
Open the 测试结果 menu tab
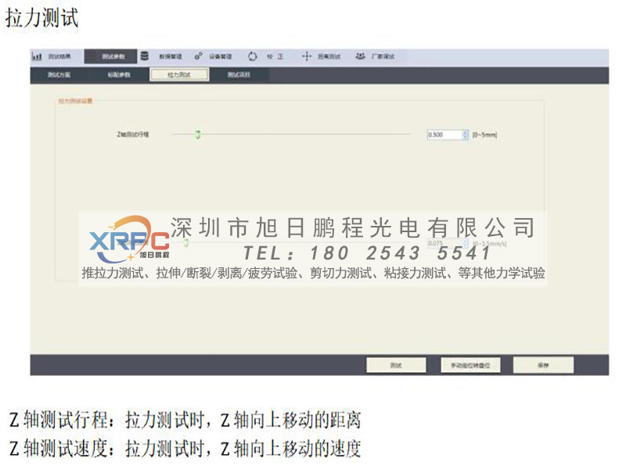point(59,56)
